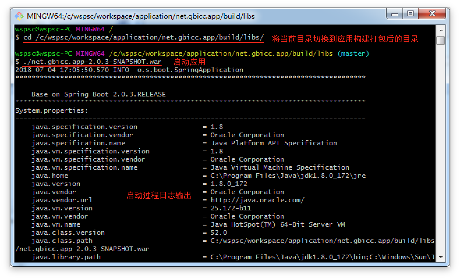The height and width of the screenshot is (279, 460).
Task: Click the cd command path on the first prompt
Action: coord(149,37)
